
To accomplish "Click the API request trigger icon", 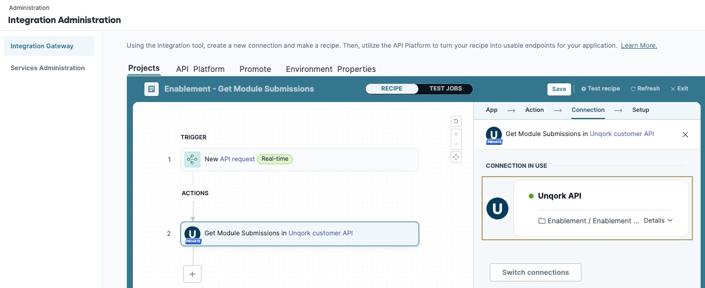I will tap(192, 159).
